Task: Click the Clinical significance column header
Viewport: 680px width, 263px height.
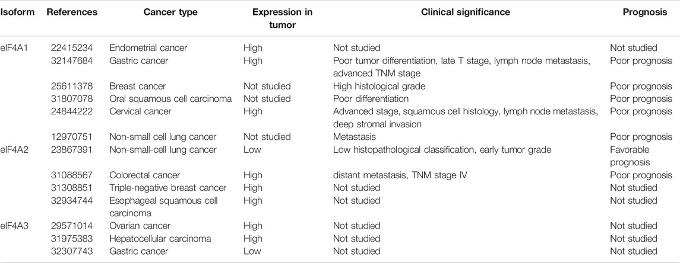Action: (466, 12)
